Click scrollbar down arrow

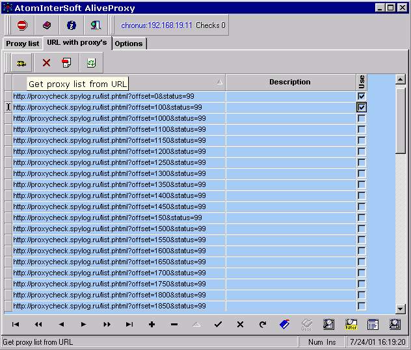(x=400, y=309)
